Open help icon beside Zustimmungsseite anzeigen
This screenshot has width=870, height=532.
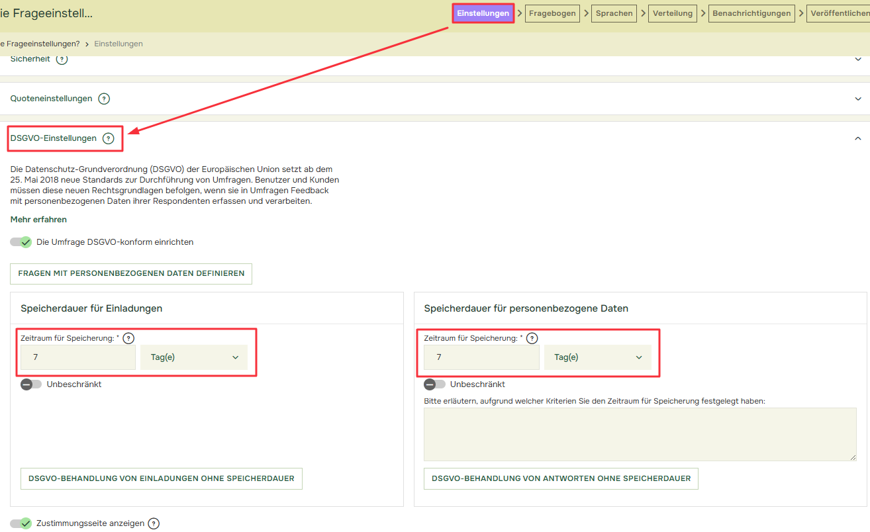pyautogui.click(x=154, y=523)
